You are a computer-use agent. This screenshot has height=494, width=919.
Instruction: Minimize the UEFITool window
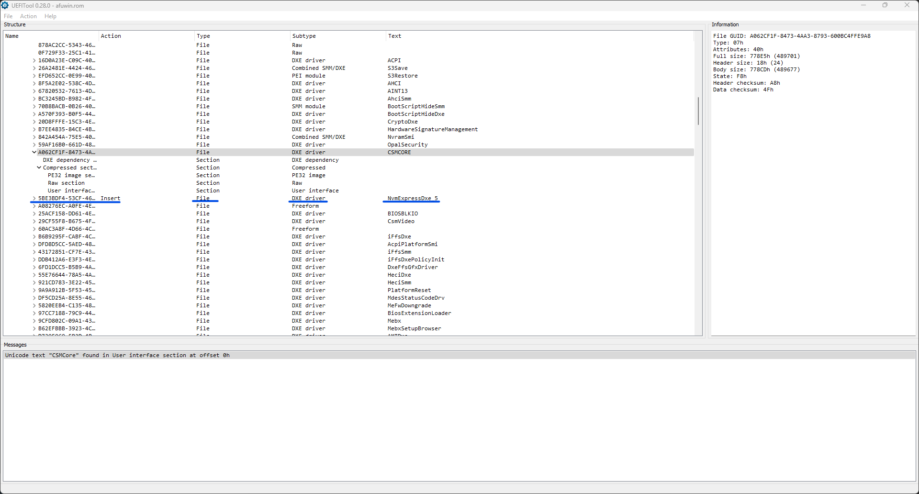pyautogui.click(x=863, y=5)
